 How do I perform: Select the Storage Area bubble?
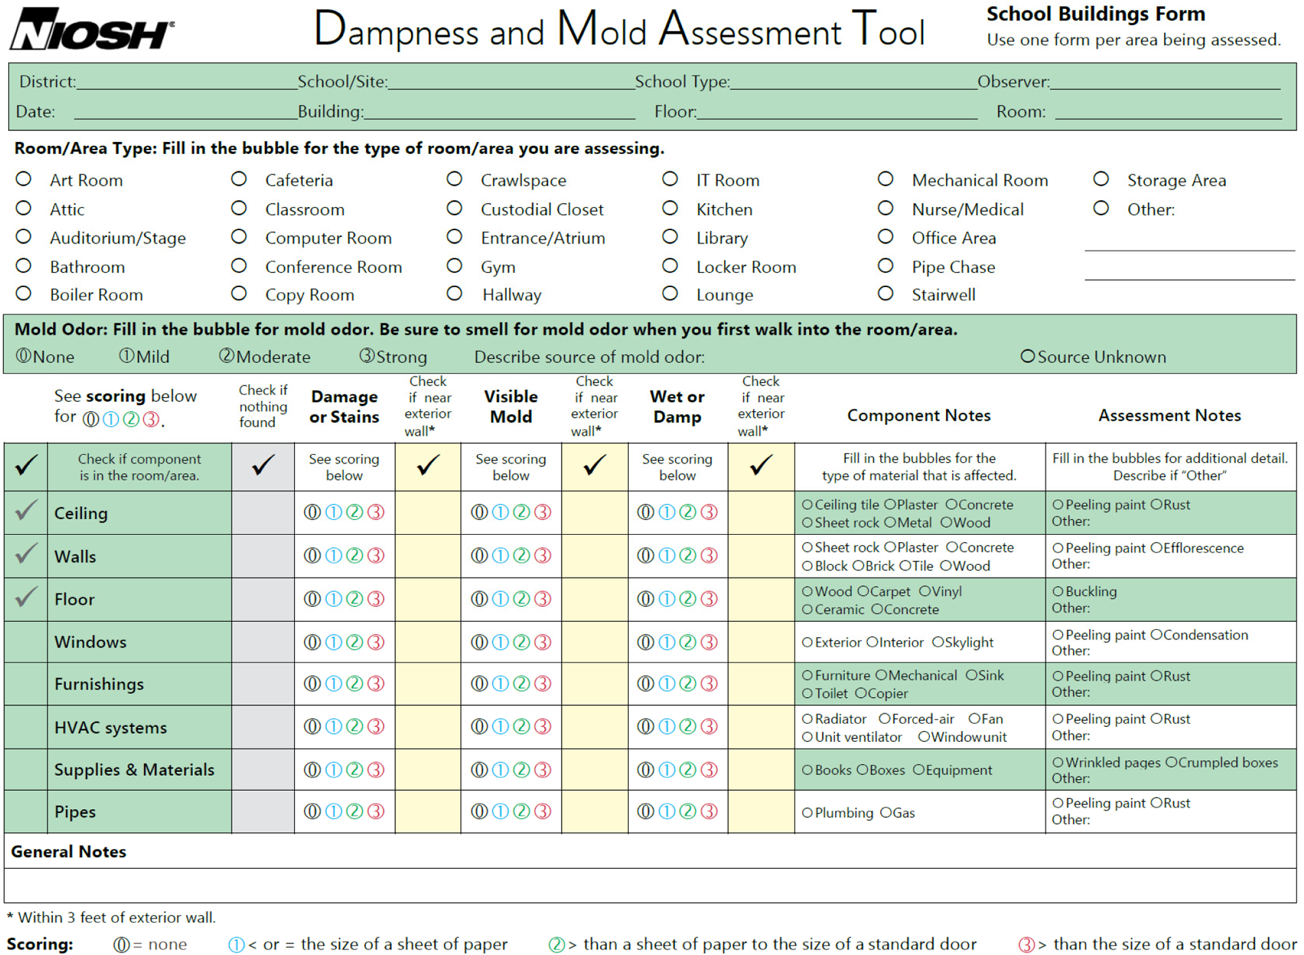pos(1101,179)
